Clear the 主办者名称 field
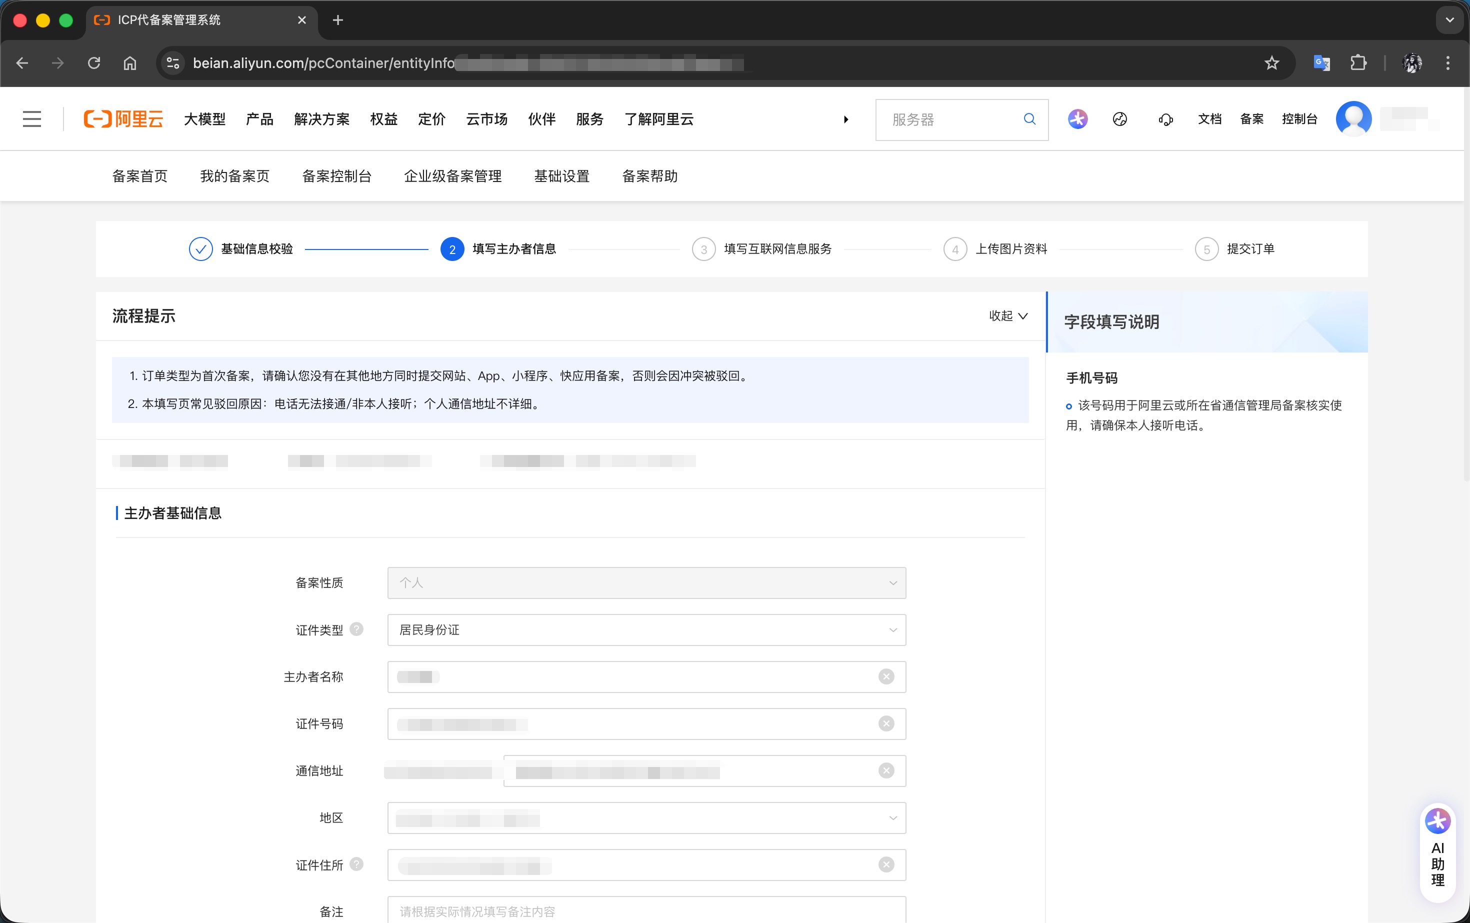Screen dimensions: 1470x923 pyautogui.click(x=886, y=676)
